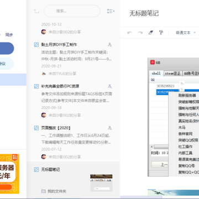Screen dimensions: 199x199
Task: Click the redo toolbar icon
Action: [140, 33]
